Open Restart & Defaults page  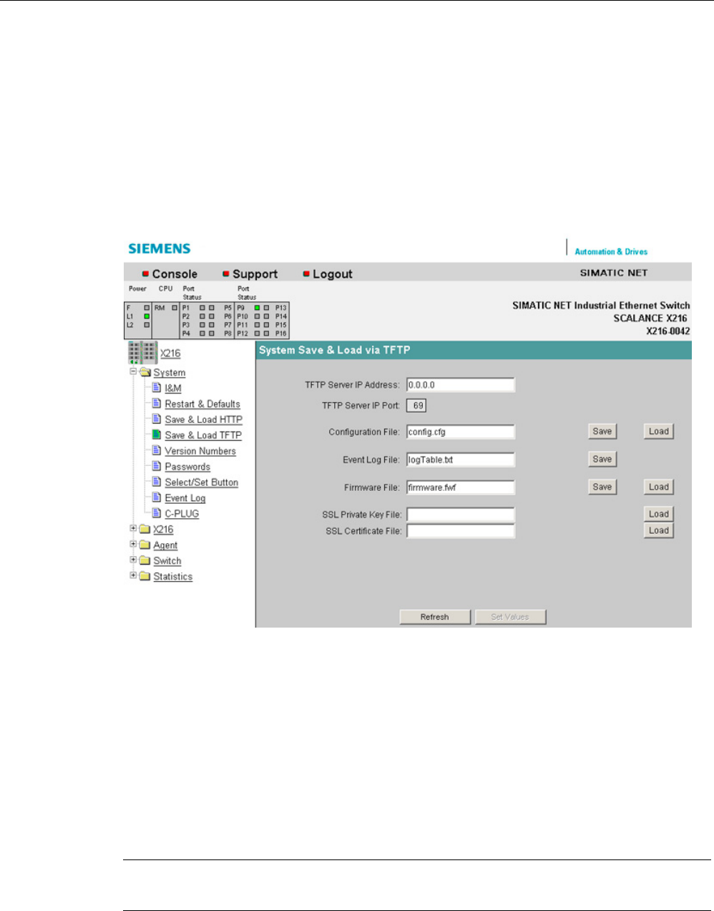point(202,404)
